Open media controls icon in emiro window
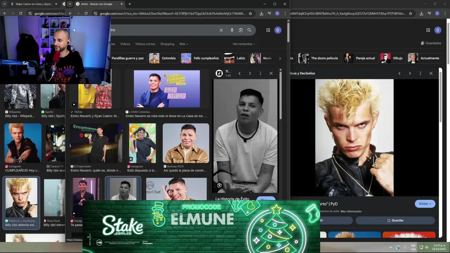 tap(269, 13)
